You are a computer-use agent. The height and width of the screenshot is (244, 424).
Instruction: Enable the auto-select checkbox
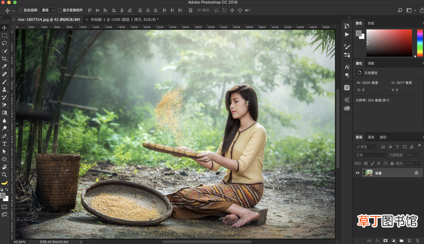21,11
